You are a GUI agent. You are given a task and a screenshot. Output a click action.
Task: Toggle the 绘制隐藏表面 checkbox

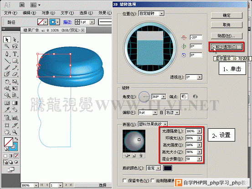click(x=153, y=180)
